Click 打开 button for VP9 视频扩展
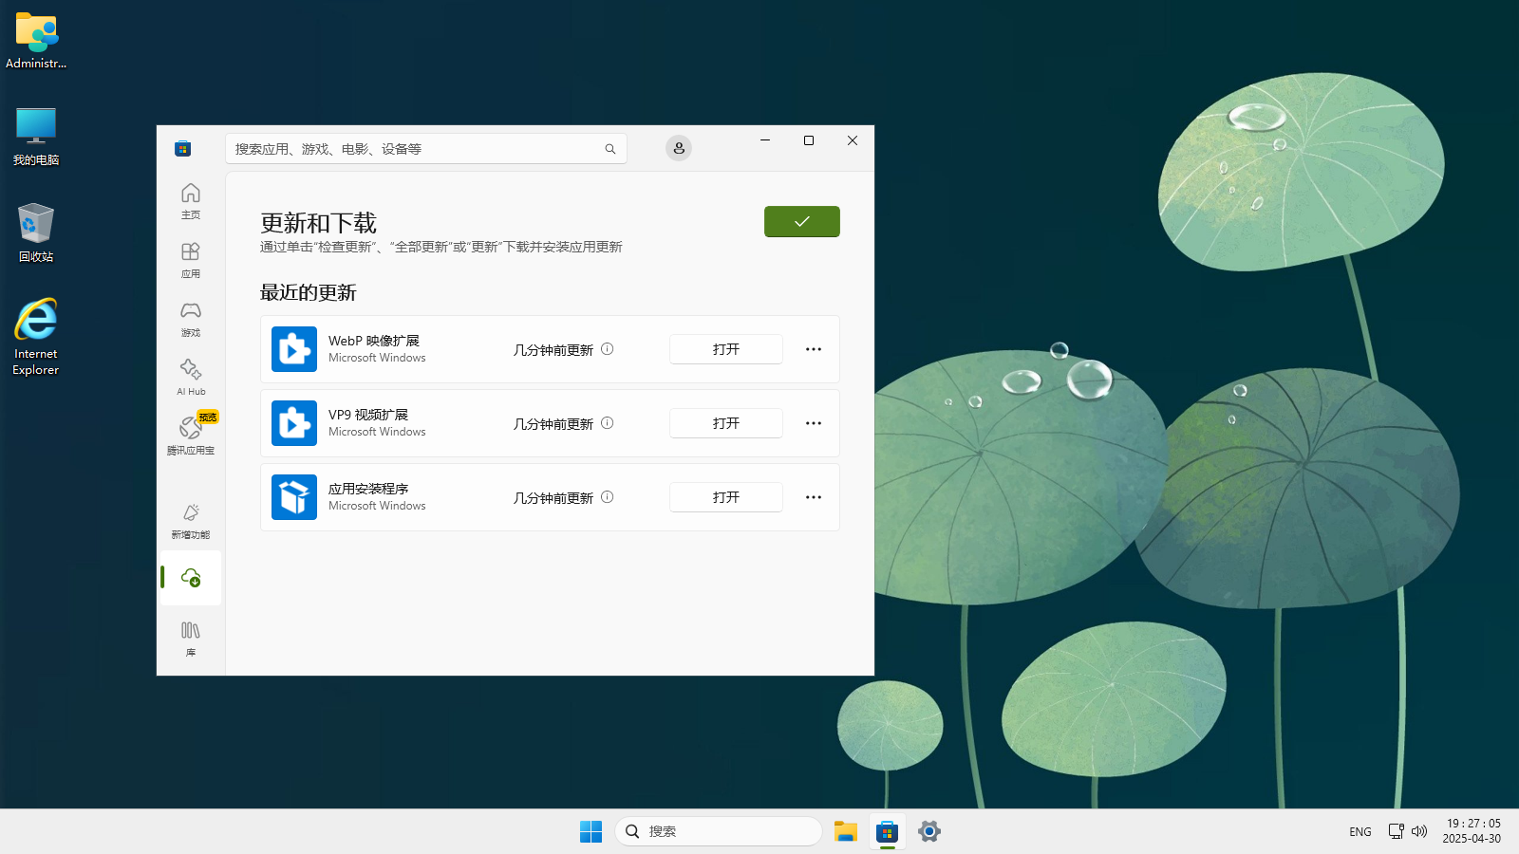Screen dimensions: 1519x854 coord(726,423)
